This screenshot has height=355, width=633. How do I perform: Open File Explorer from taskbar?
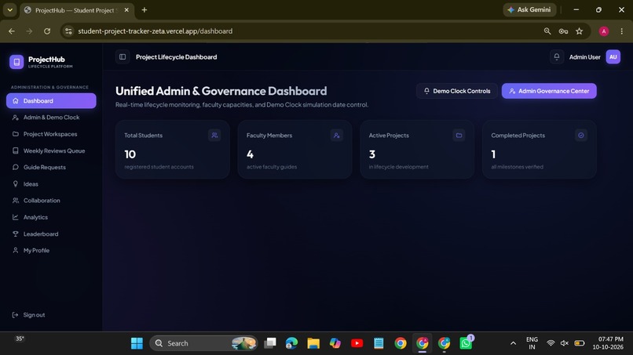[x=313, y=343]
